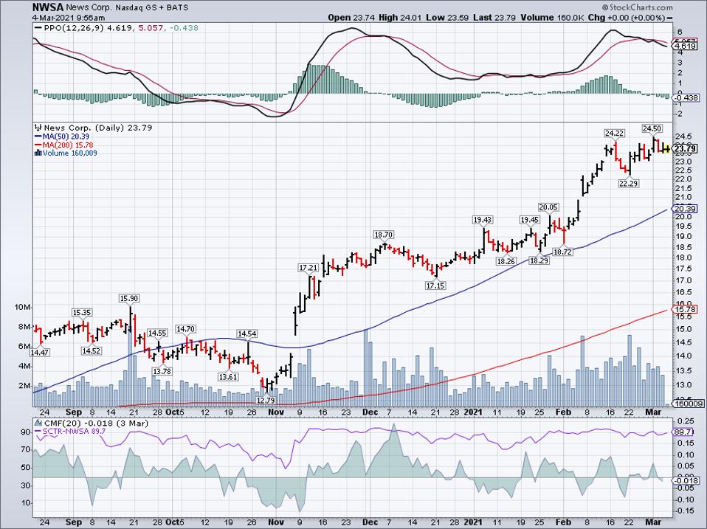
Task: Click the price bars icon beside News Corp. (Daily)
Action: tap(38, 128)
